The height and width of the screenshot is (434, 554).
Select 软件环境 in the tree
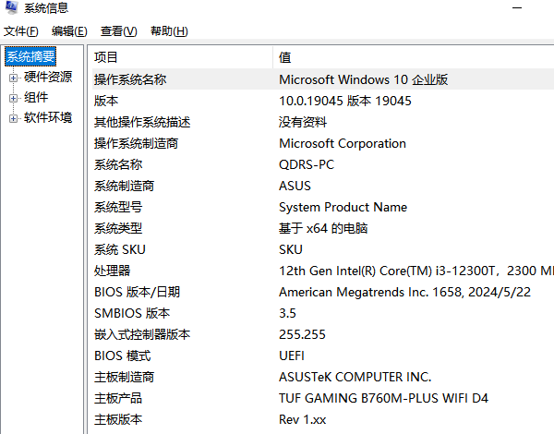48,117
